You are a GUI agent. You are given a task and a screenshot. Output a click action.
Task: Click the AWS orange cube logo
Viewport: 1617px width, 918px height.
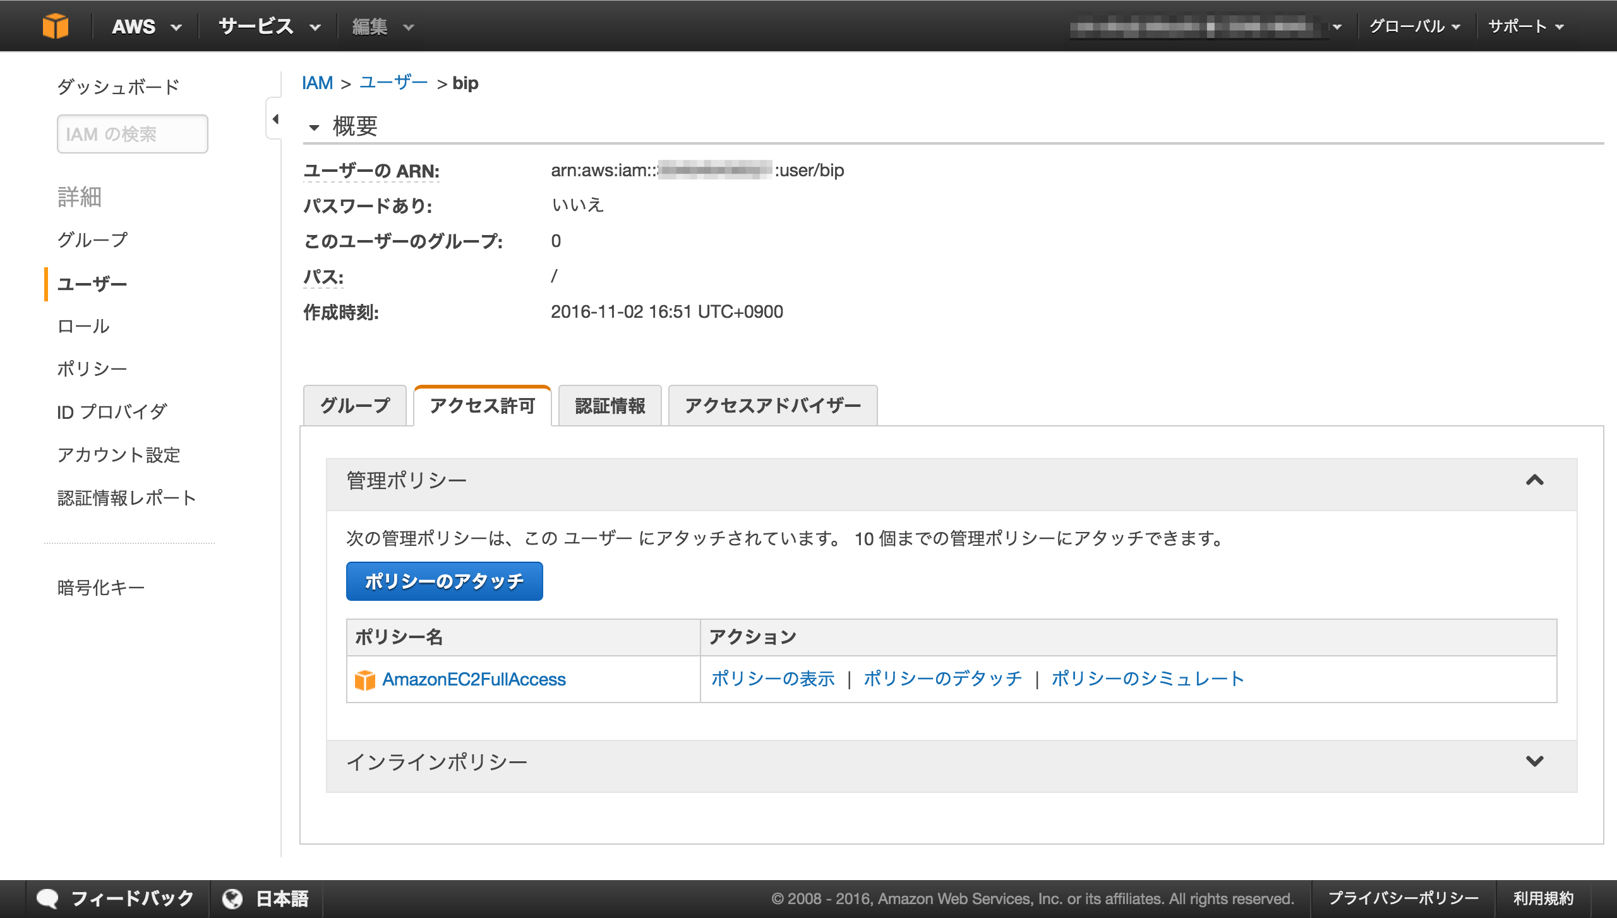[56, 26]
